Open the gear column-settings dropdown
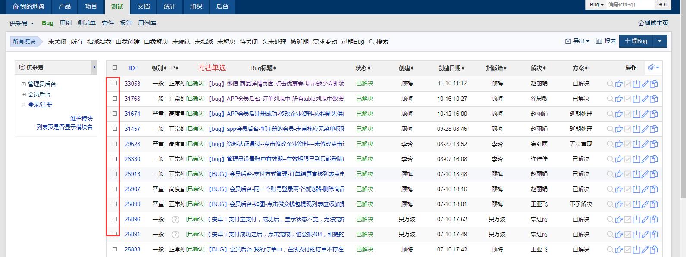This screenshot has height=257, width=686. point(653,68)
